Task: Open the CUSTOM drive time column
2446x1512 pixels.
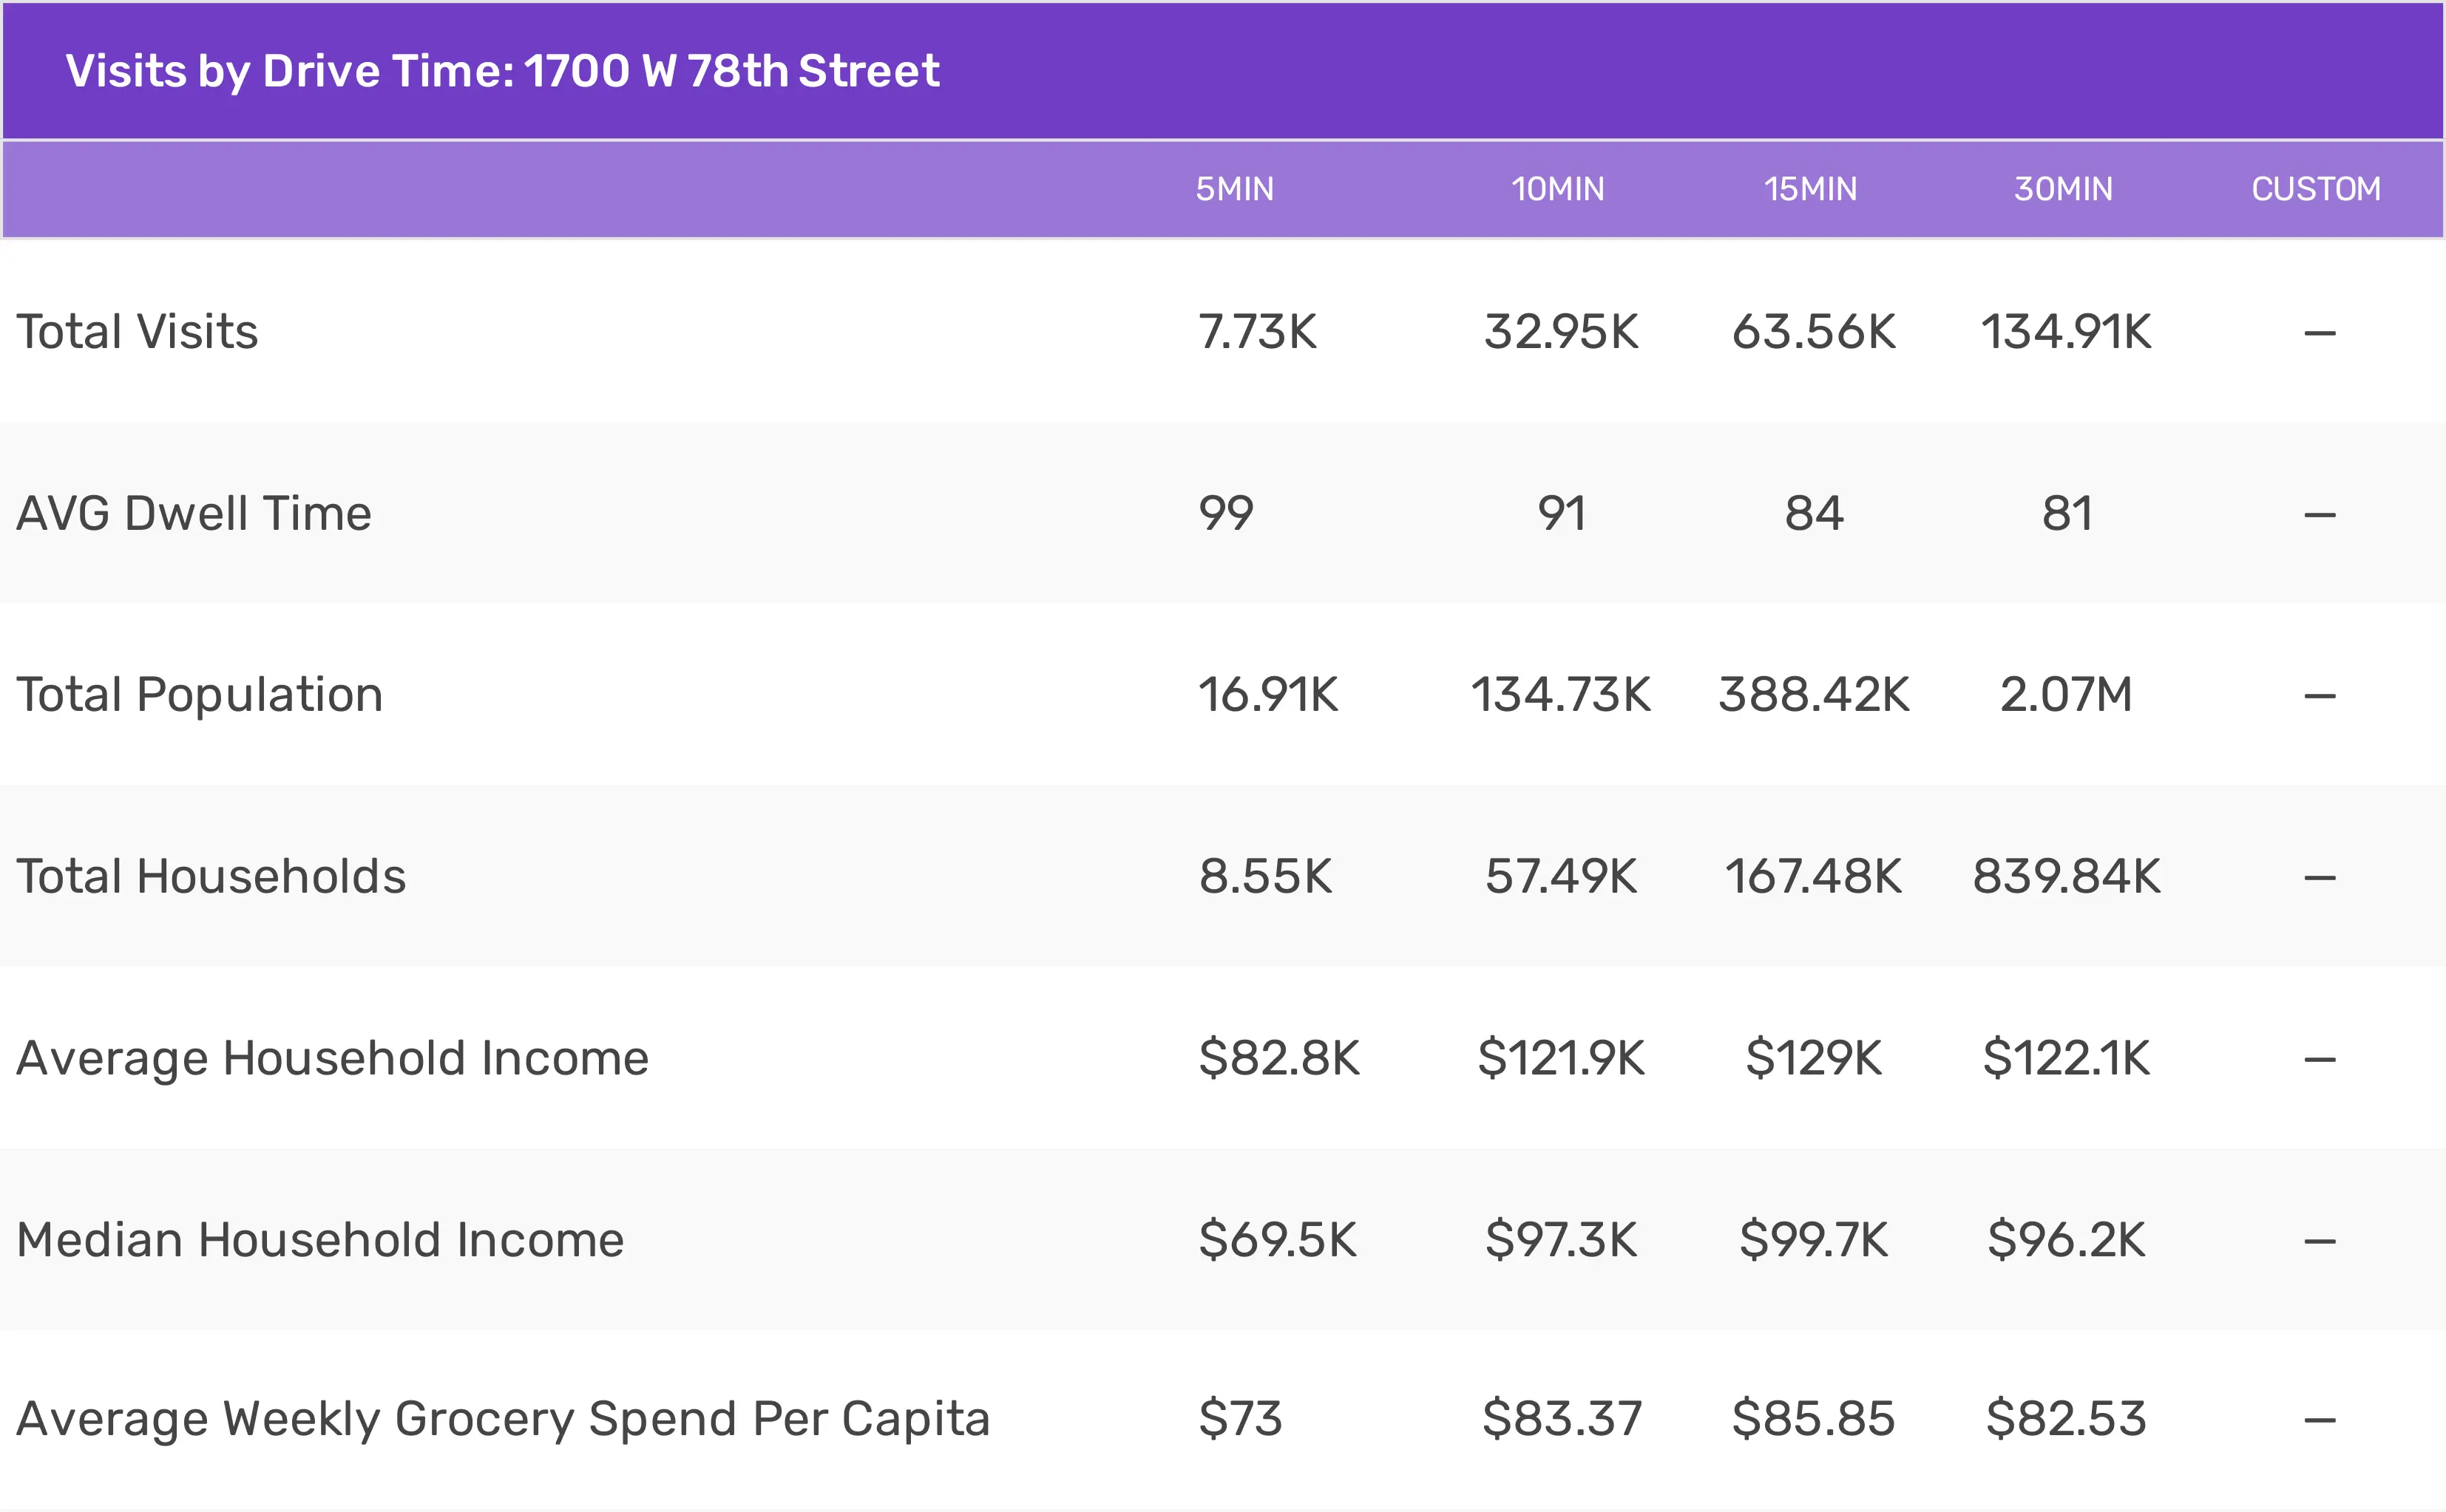Action: coord(2315,189)
